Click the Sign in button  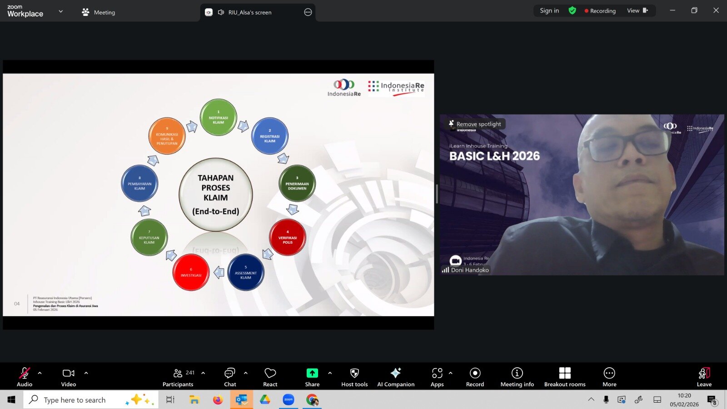(549, 10)
